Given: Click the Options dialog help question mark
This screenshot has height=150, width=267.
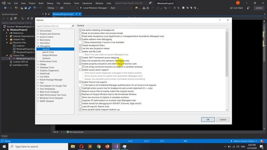Looking at the screenshot, I should [x=220, y=20].
